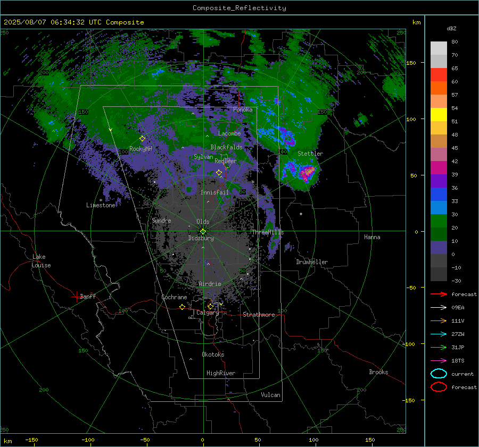This screenshot has height=447, width=479.
Task: Click the Vulcan town label
Action: 271,395
